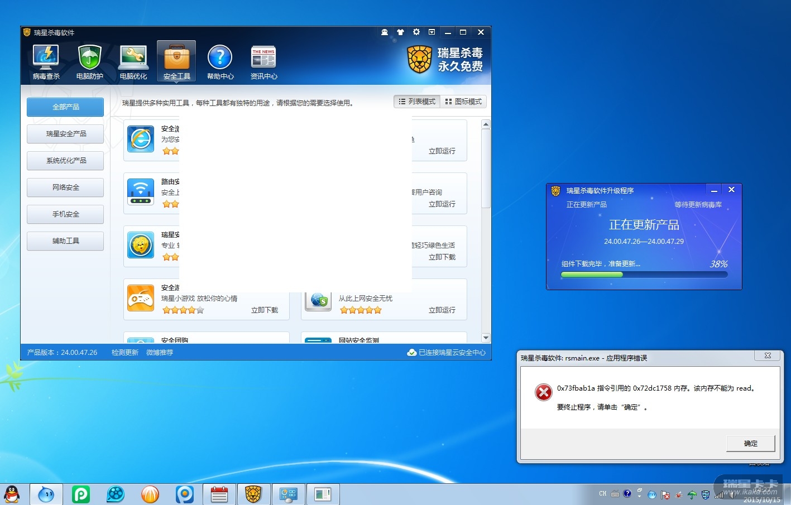Click the tools description text starting 瑞星提供多种实用工具
Image resolution: width=791 pixels, height=505 pixels.
click(x=239, y=103)
